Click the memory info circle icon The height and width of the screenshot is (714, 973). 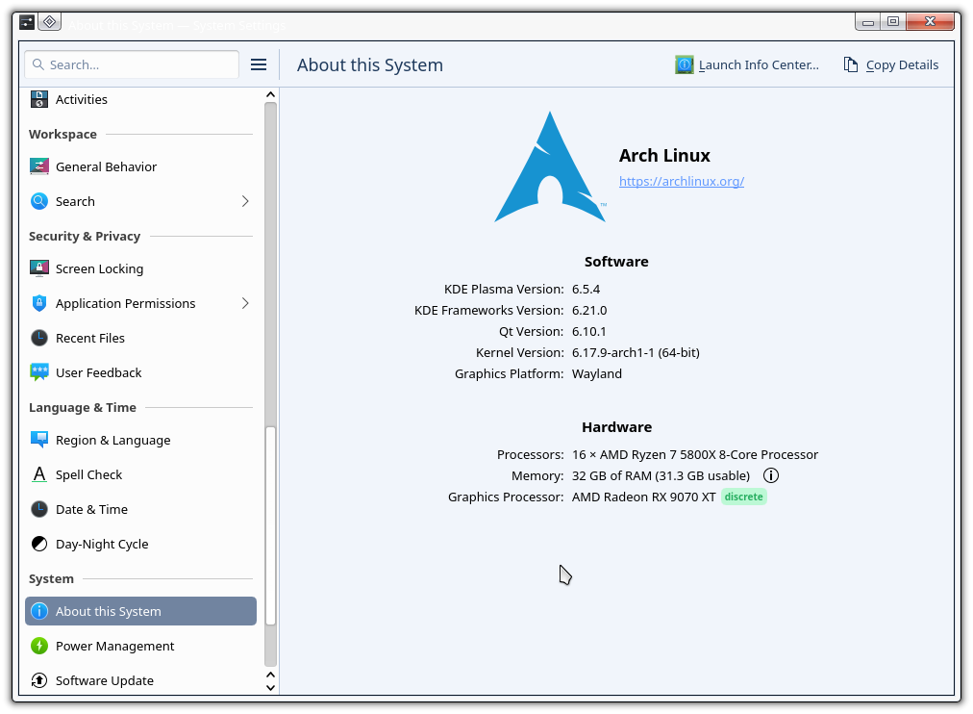[771, 475]
